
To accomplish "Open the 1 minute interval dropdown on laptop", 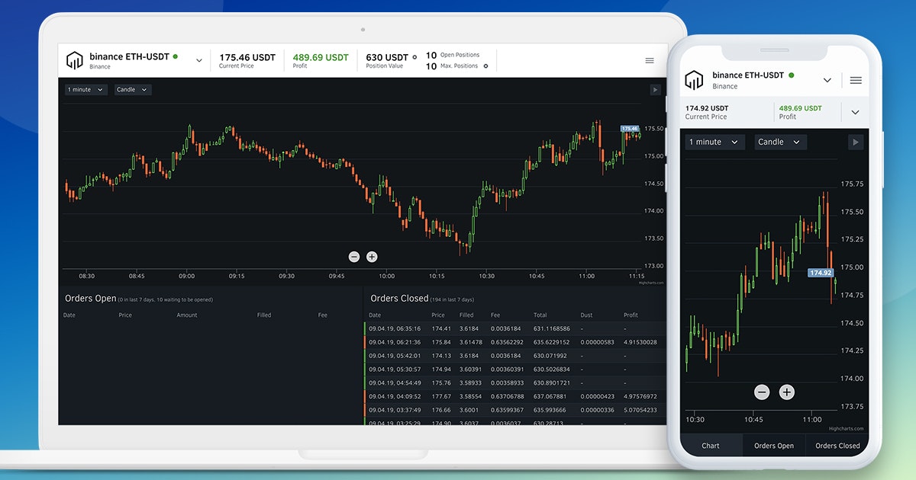I will coord(85,90).
